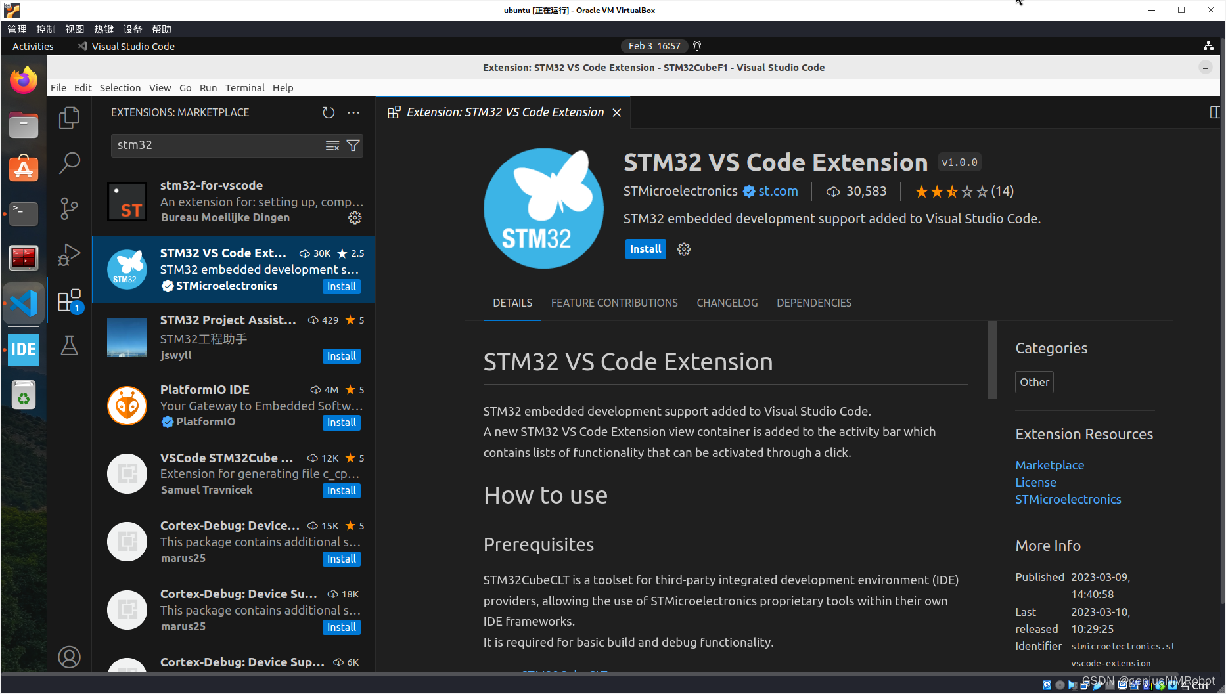This screenshot has width=1226, height=694.
Task: Open the Source Control view
Action: [x=69, y=209]
